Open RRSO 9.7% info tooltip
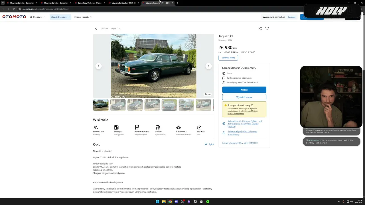This screenshot has height=205, width=365. [254, 52]
